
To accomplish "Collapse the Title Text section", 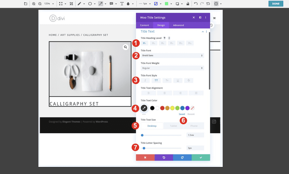I will click(203, 32).
